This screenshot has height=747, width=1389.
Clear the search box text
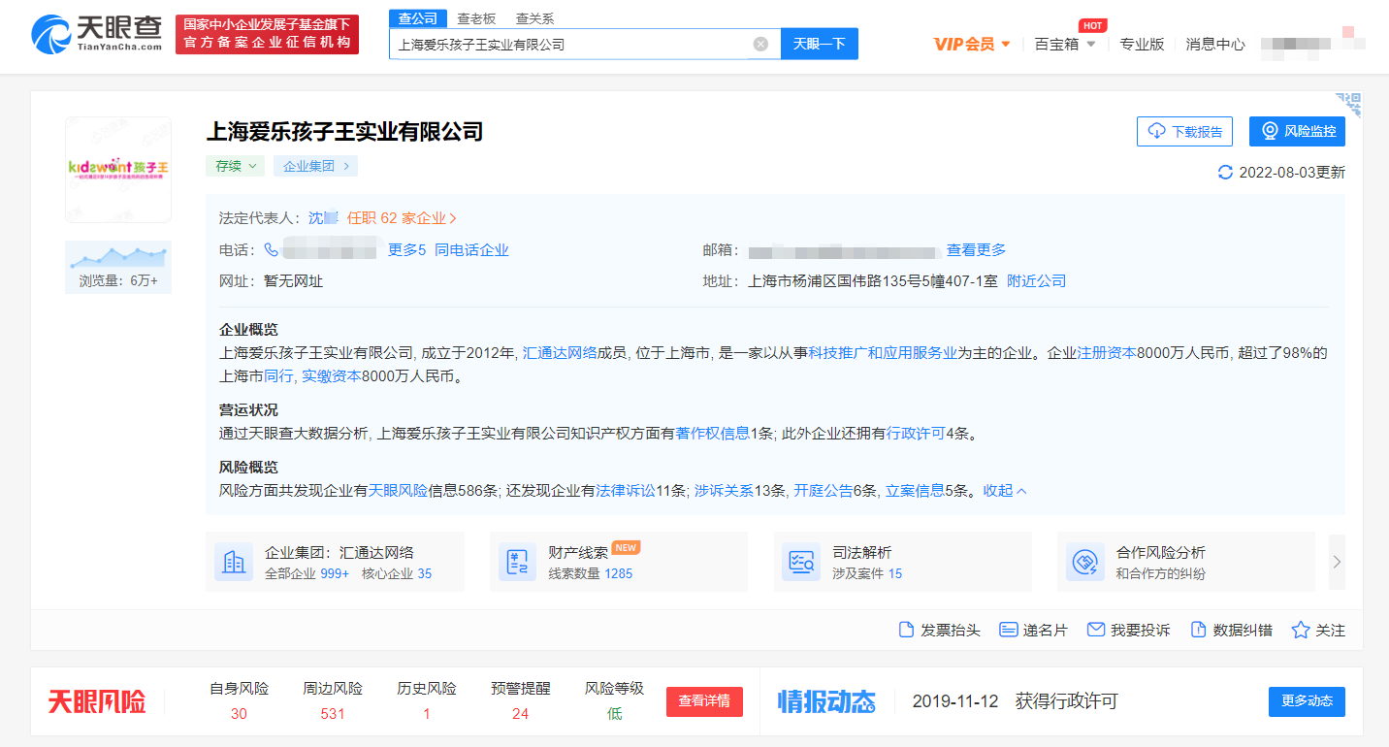tap(760, 44)
